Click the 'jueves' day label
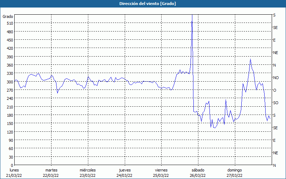The width and height of the screenshot is (286, 179). coord(125,170)
